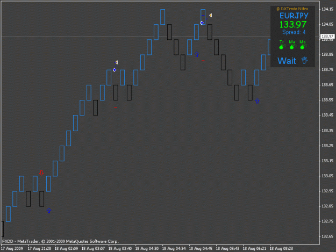Click the 134.15 price axis label

pyautogui.click(x=327, y=9)
